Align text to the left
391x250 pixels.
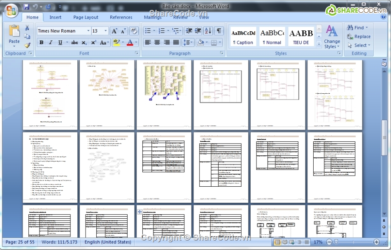[148, 43]
